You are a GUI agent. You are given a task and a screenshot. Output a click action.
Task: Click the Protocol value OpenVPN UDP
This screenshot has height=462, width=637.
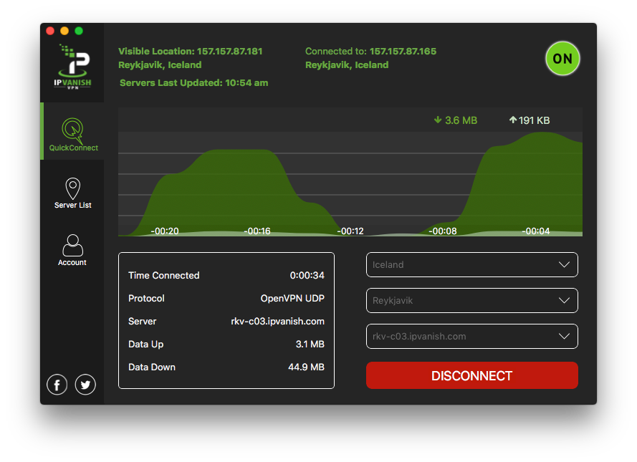(292, 299)
